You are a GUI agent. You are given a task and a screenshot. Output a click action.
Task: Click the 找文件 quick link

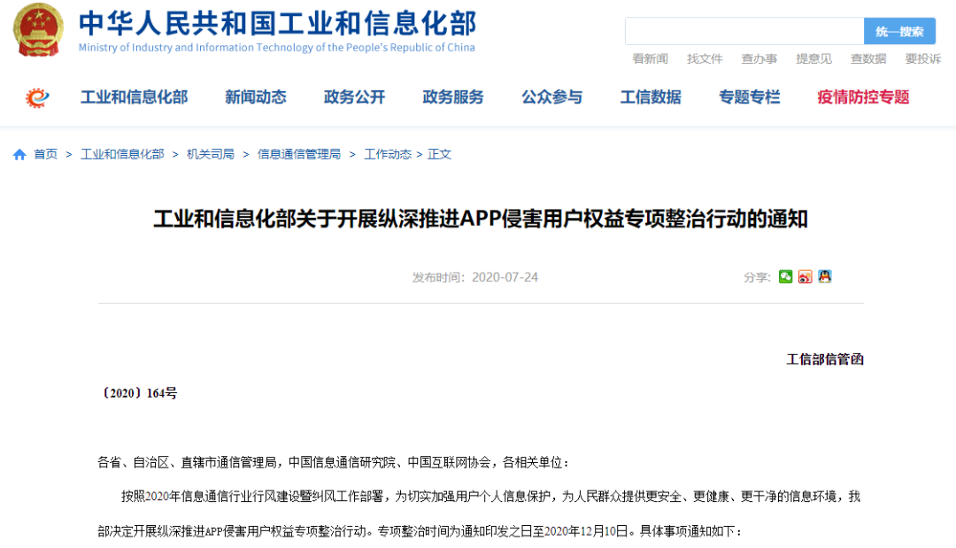[x=705, y=59]
